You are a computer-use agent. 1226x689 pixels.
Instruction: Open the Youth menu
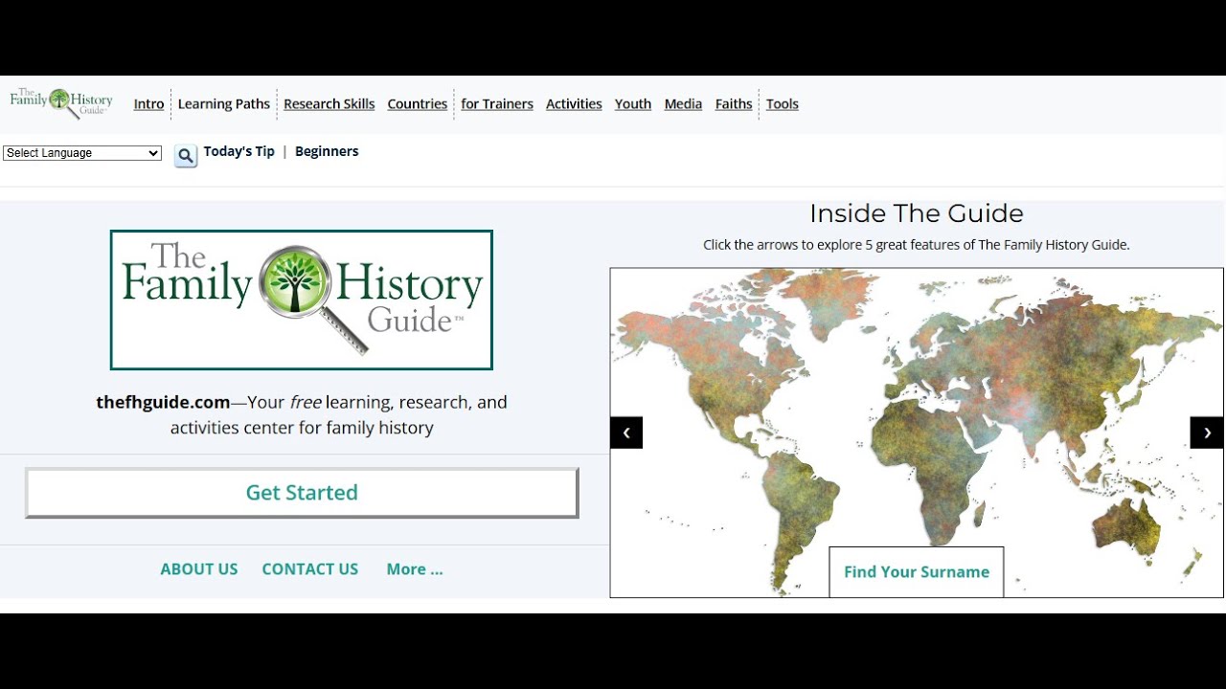point(633,104)
